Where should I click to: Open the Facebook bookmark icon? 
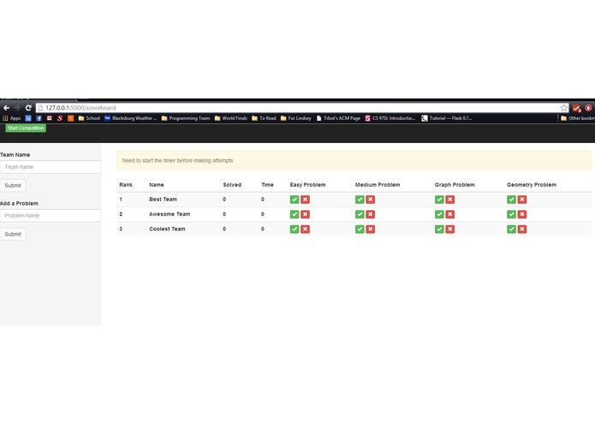(x=39, y=118)
